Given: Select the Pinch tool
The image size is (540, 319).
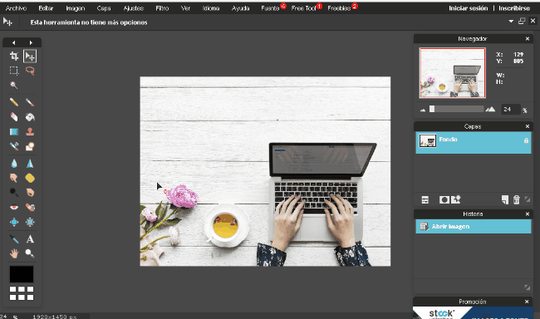Looking at the screenshot, I should point(30,222).
